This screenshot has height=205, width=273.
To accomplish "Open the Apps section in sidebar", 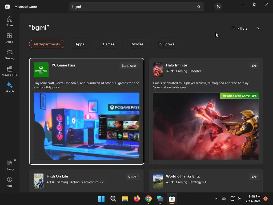I will tap(10, 38).
